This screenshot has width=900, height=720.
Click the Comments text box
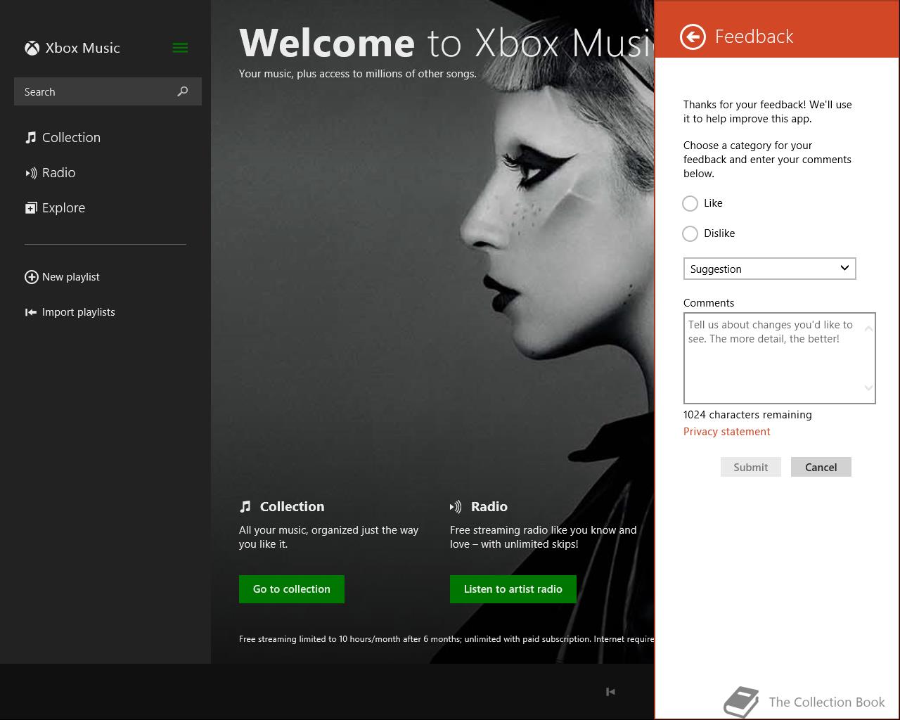[x=780, y=358]
